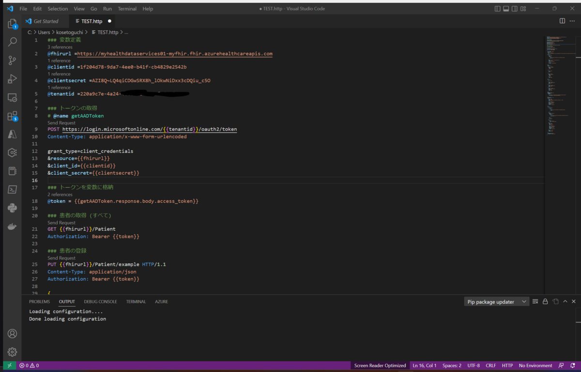Click the Ln 16, Col 1 position indicator
The image size is (581, 372).
(425, 366)
